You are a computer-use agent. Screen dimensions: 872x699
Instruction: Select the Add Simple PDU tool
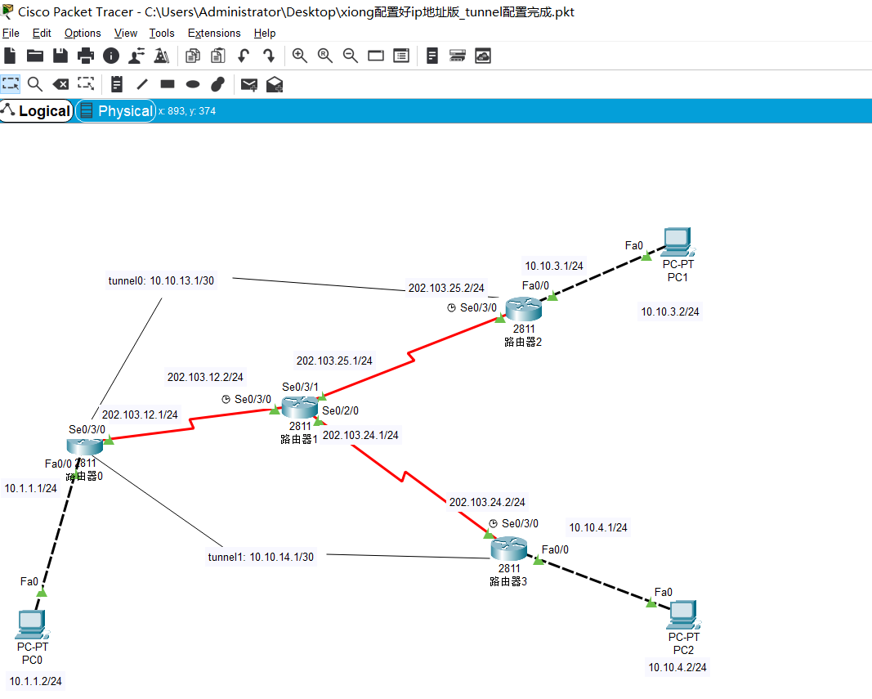248,83
